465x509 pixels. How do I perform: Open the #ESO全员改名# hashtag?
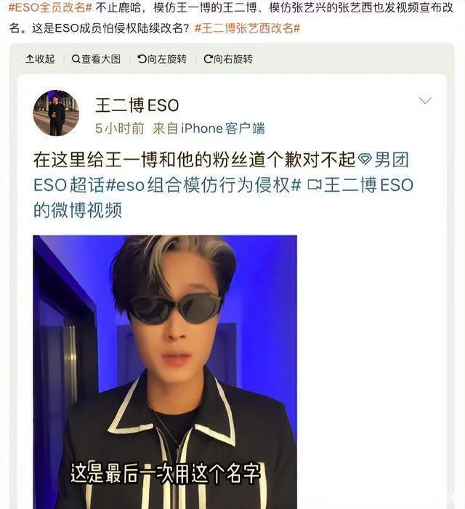(x=50, y=8)
